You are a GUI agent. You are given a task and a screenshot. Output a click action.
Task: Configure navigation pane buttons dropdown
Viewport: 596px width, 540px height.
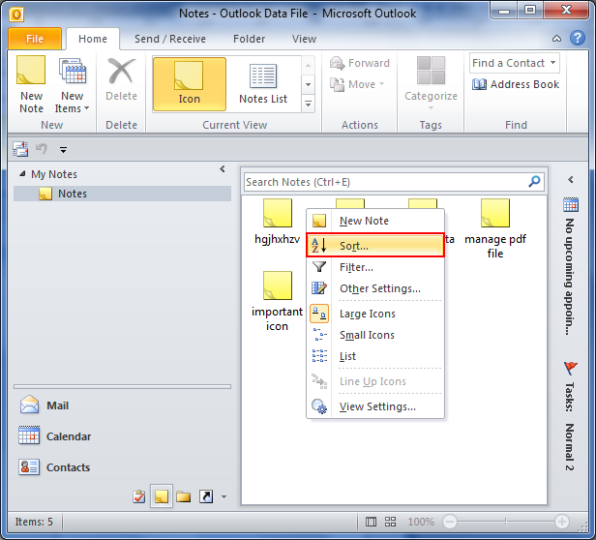pos(223,496)
